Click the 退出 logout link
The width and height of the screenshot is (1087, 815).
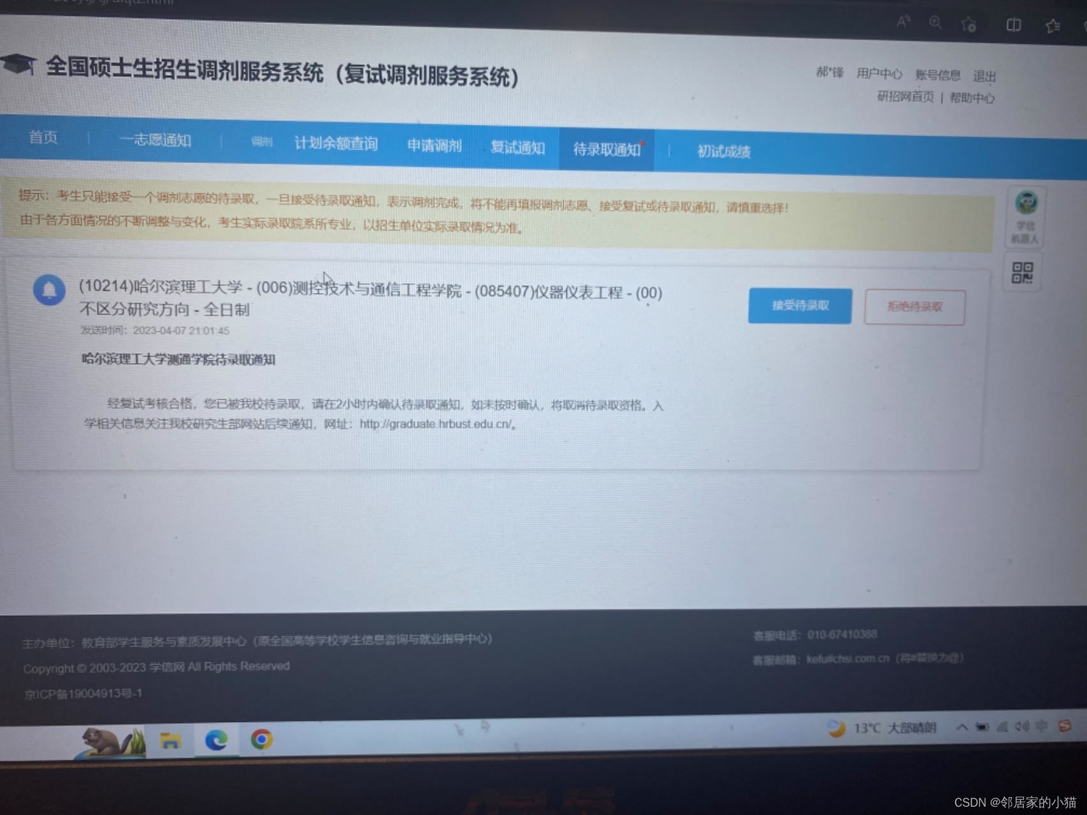point(984,76)
